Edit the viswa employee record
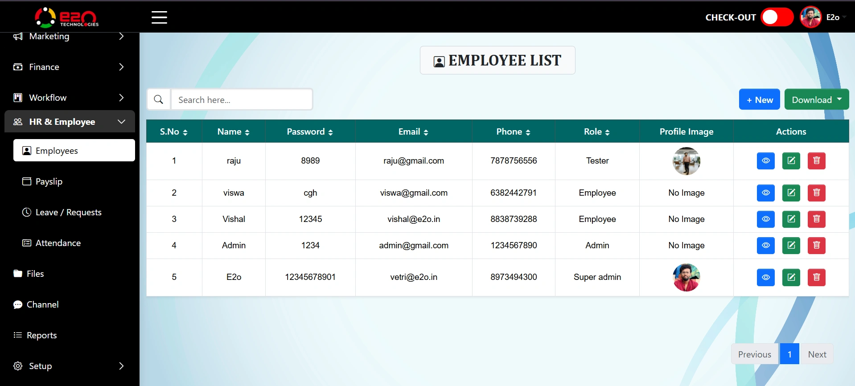855x386 pixels. click(791, 193)
